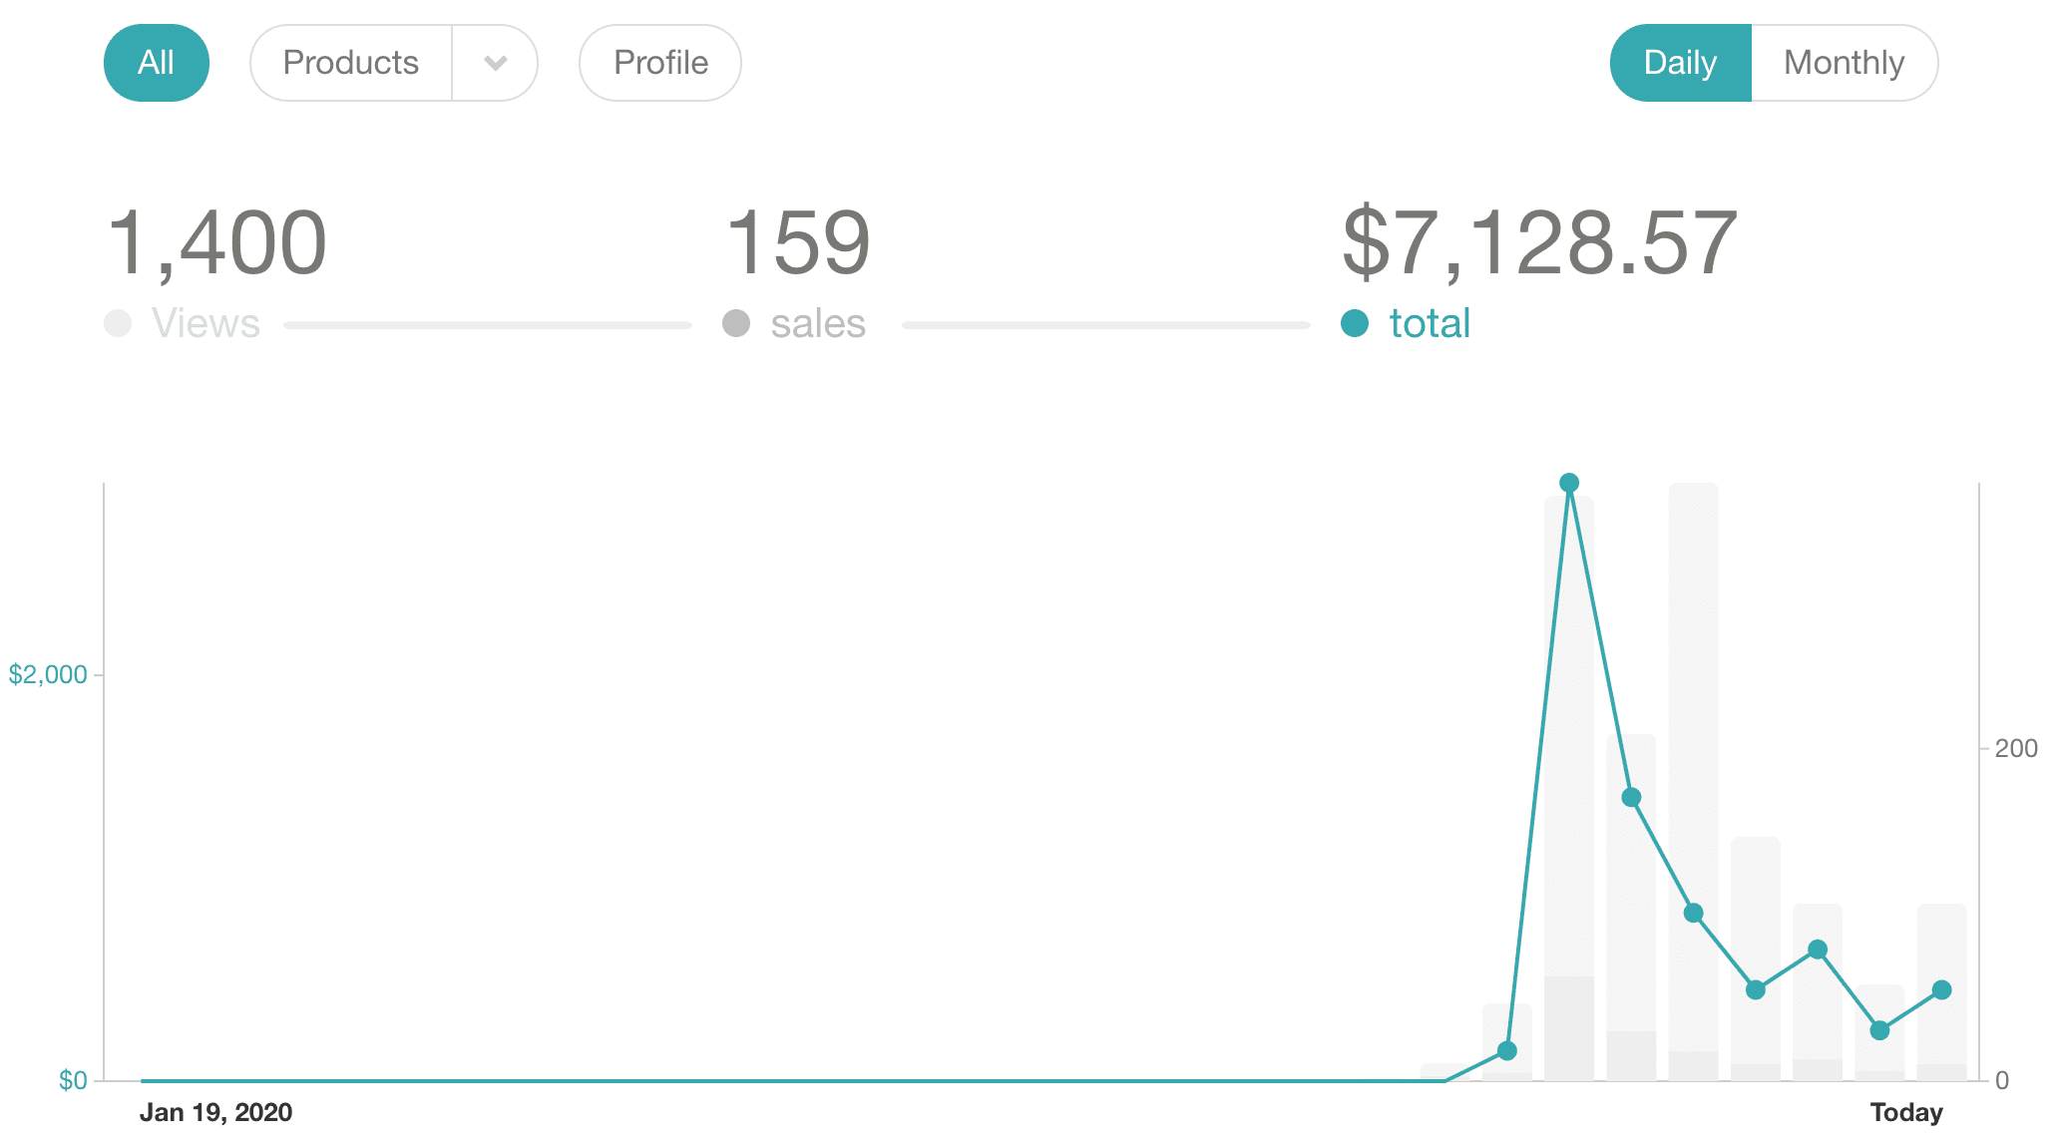Select the All filter tab
Screen dimensions: 2057x1147
pyautogui.click(x=156, y=62)
